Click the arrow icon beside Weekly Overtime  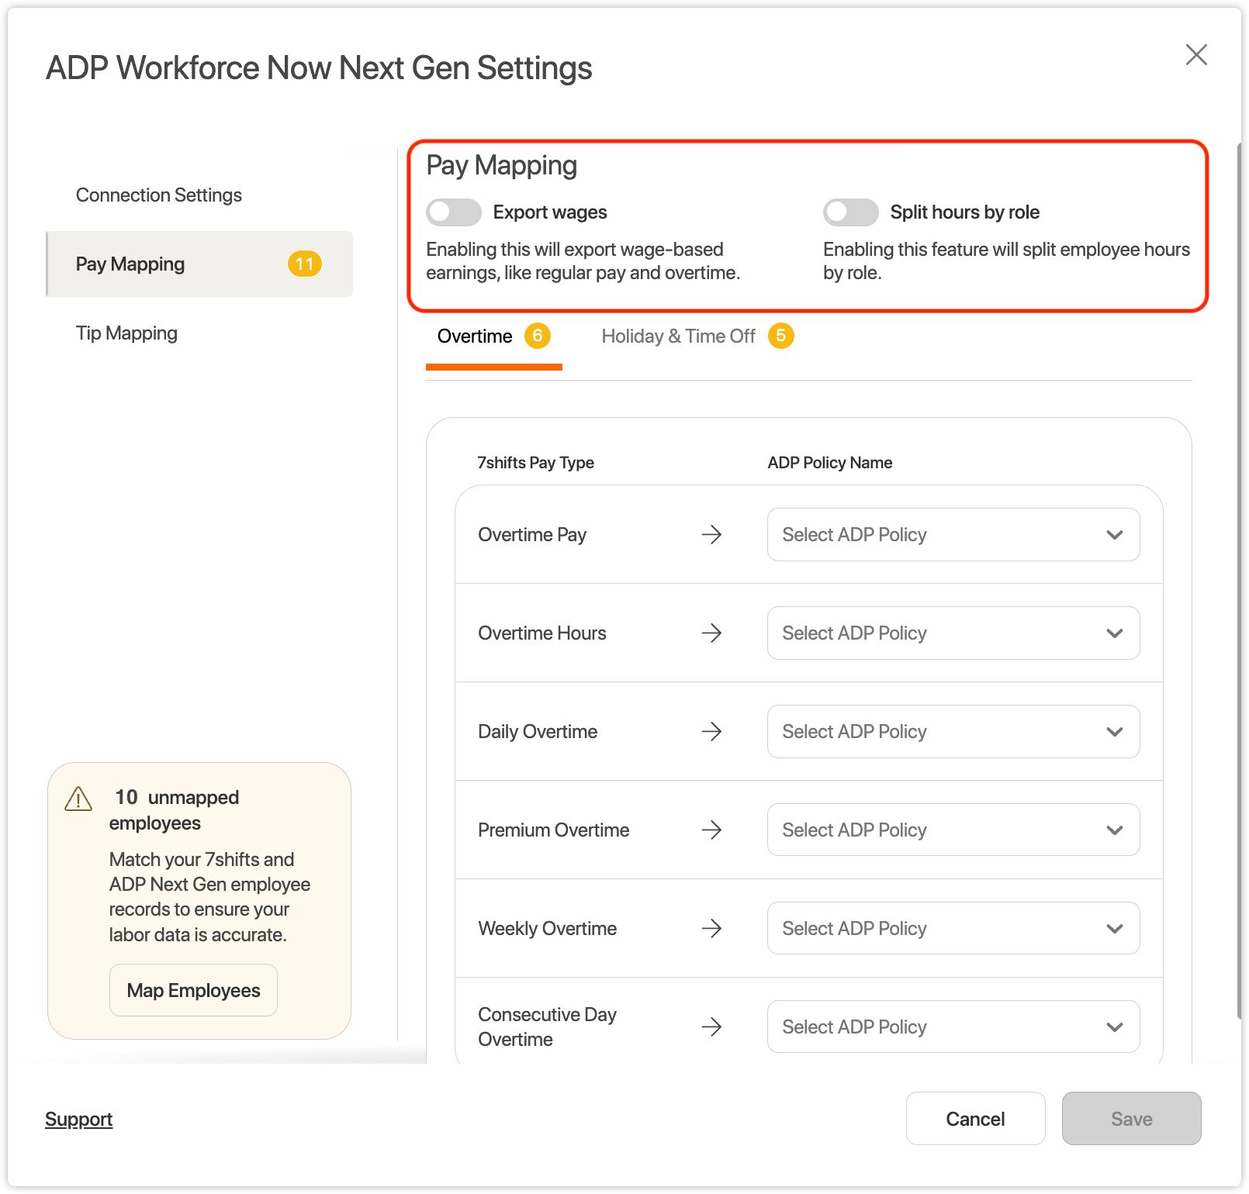tap(711, 929)
